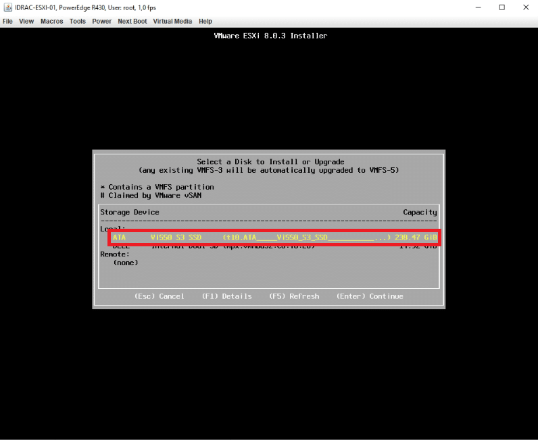538x440 pixels.
Task: Minimize the iDRAC console window
Action: click(x=476, y=7)
